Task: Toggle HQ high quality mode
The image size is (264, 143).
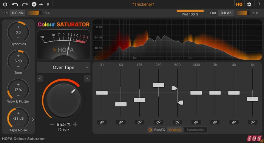Action: tap(239, 5)
